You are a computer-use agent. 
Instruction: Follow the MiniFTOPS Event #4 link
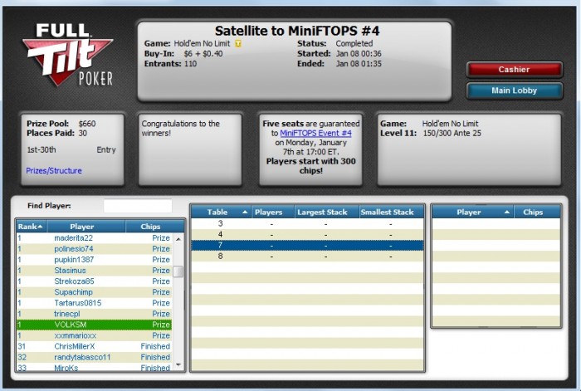[x=315, y=133]
